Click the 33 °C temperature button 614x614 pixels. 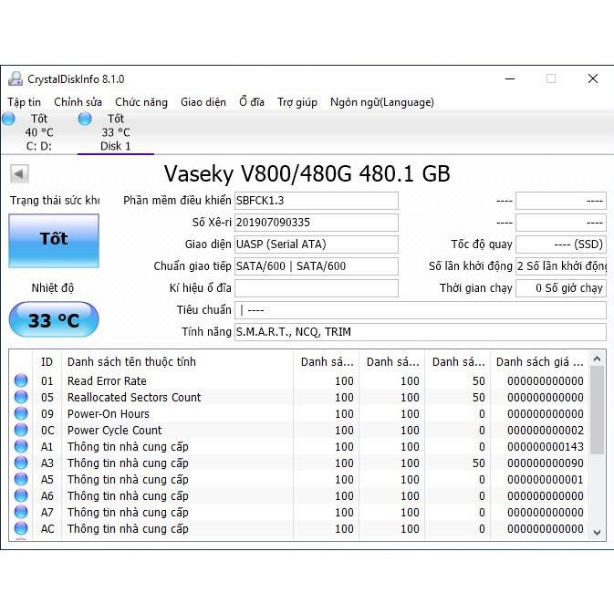54,319
